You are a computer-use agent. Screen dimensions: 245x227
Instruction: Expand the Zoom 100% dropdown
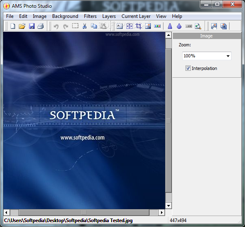pos(228,56)
